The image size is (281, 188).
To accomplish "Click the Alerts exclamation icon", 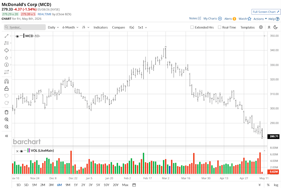I will tap(234, 19).
